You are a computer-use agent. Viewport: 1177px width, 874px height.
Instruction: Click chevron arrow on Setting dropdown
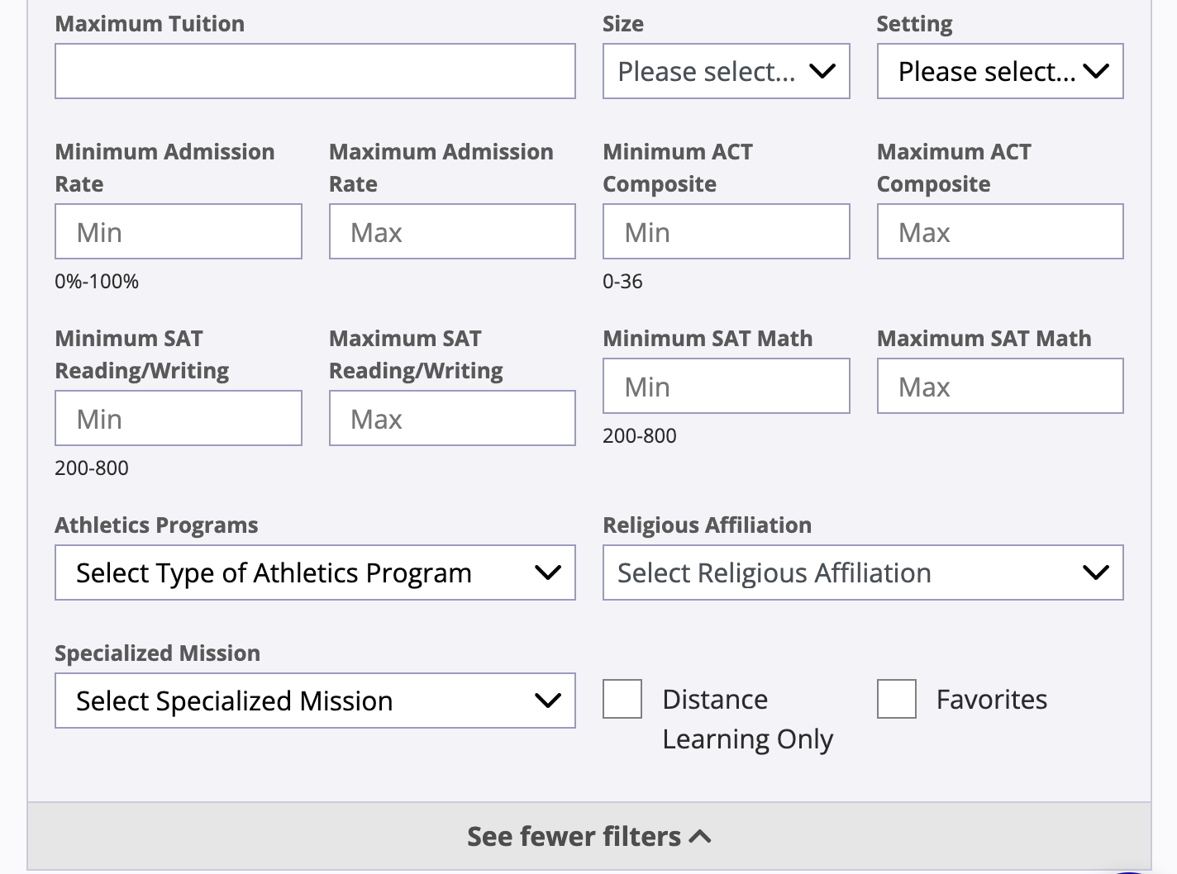click(1096, 71)
